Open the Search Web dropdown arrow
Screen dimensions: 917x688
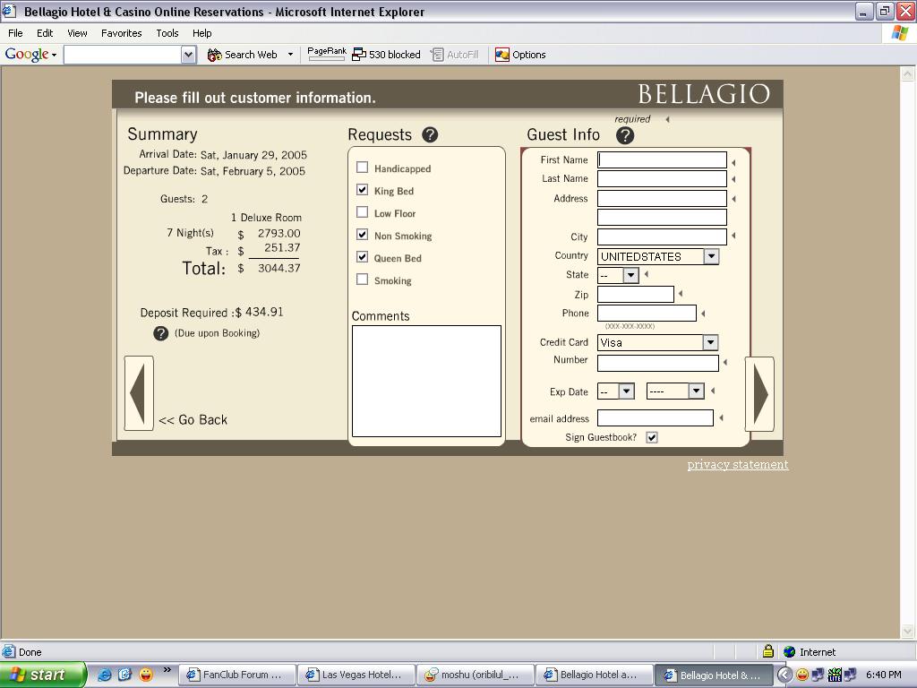(x=290, y=55)
